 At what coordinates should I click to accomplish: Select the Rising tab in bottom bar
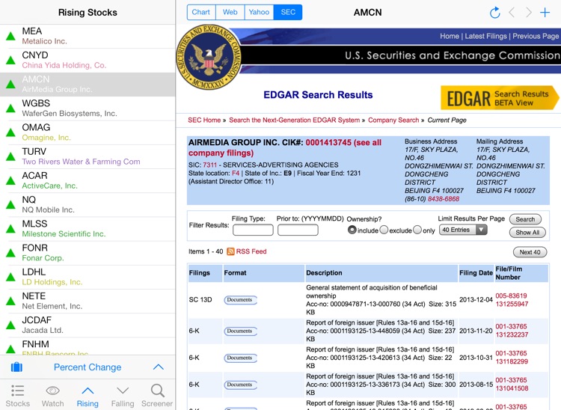coord(88,396)
